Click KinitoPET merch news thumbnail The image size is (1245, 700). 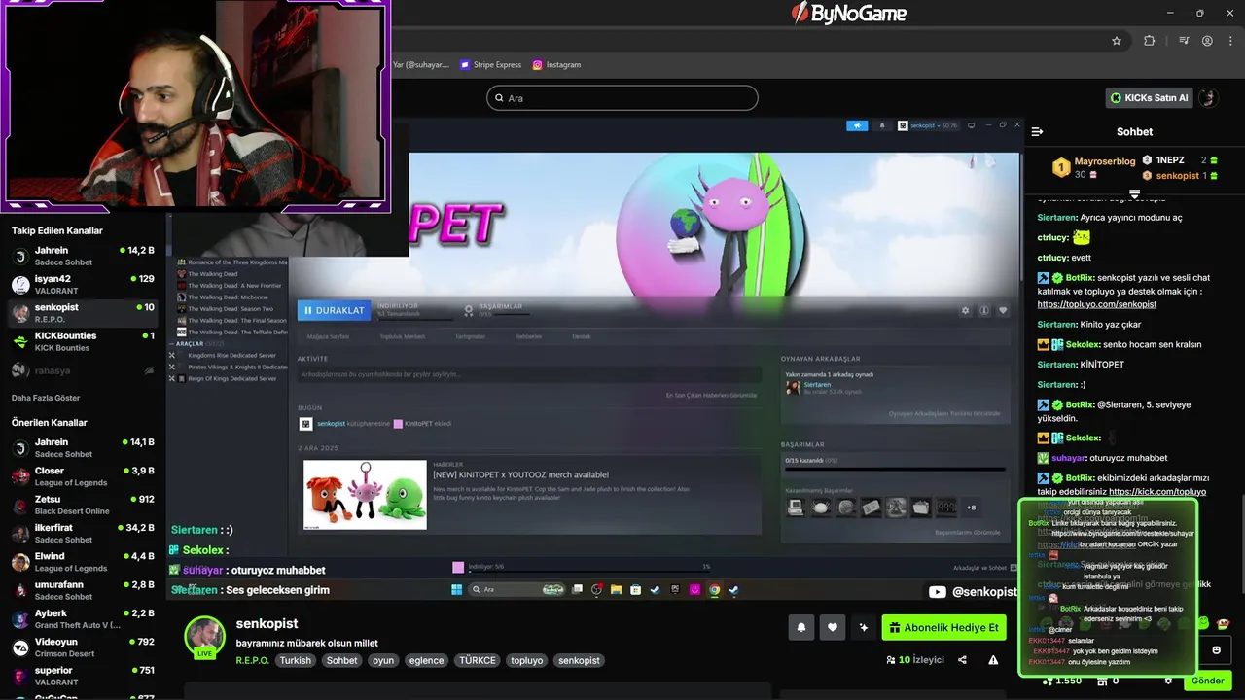click(x=365, y=495)
